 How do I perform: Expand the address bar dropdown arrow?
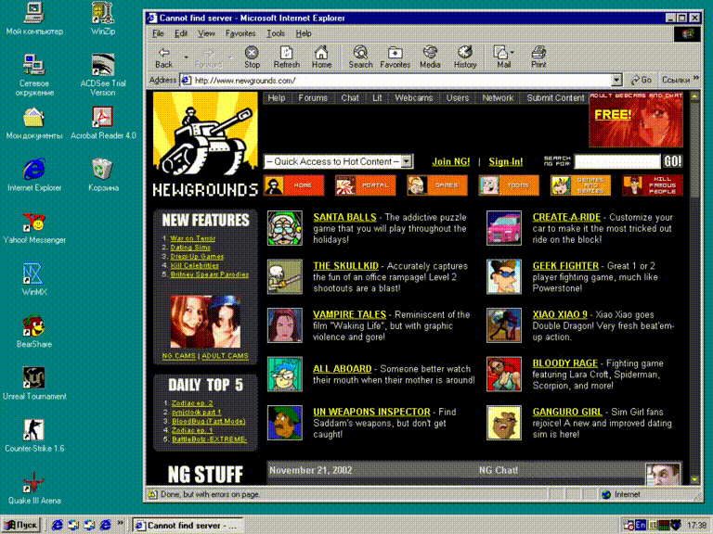616,81
